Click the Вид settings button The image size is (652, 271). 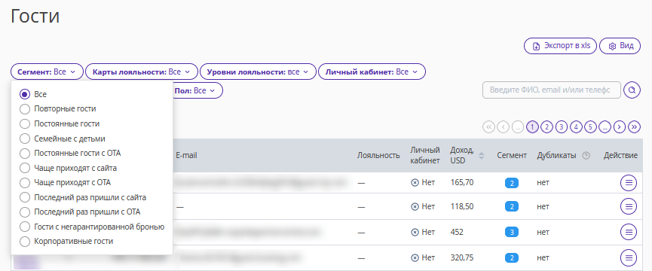[x=620, y=46]
